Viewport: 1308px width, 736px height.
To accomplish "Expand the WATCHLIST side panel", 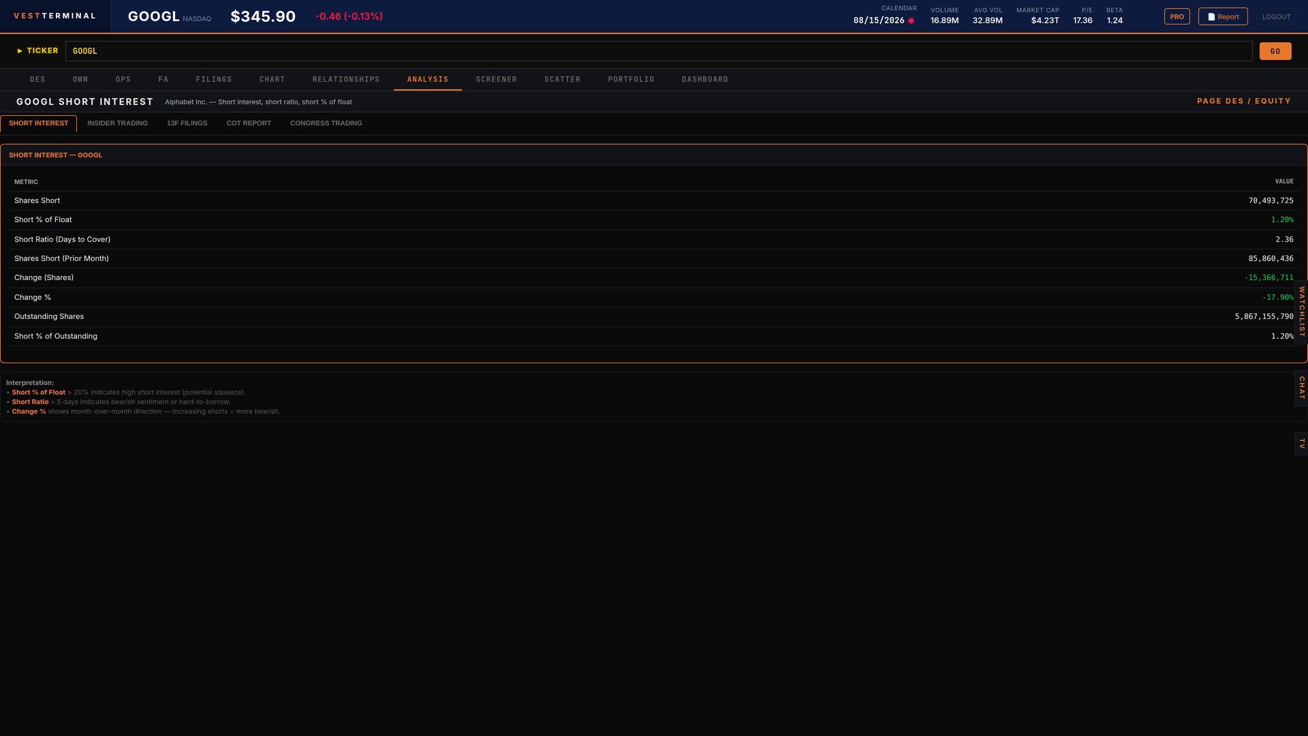I will click(1301, 312).
